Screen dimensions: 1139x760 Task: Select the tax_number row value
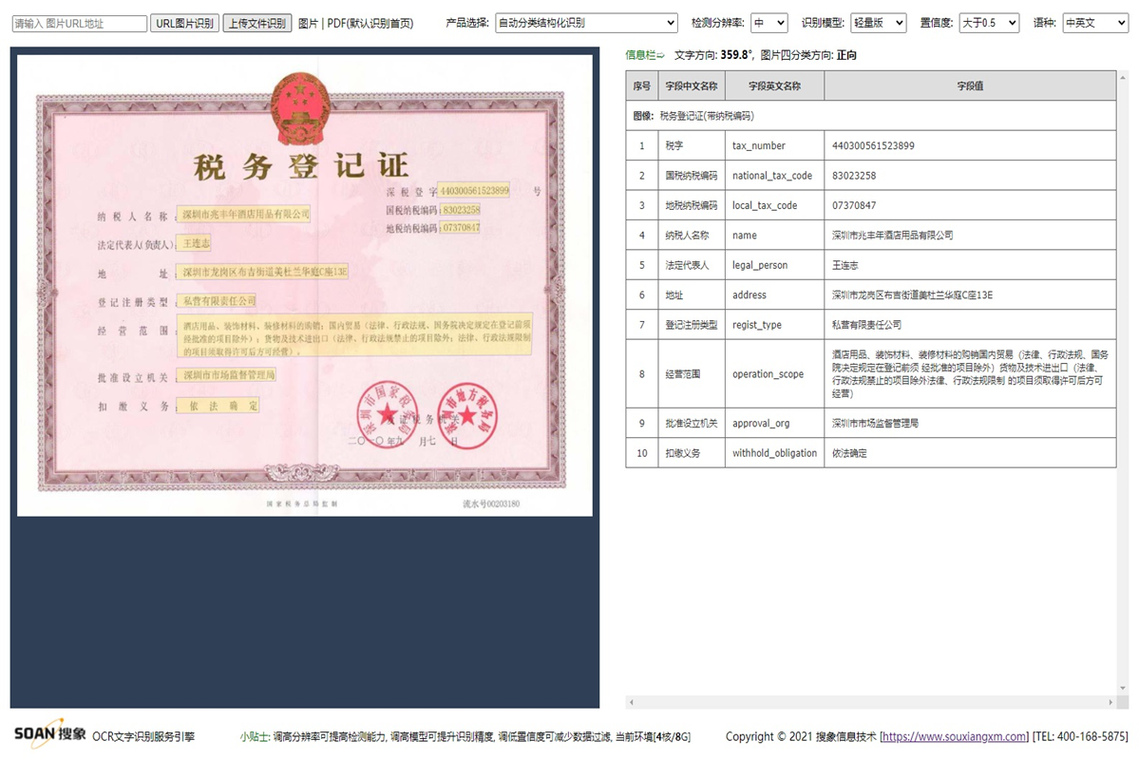click(968, 144)
